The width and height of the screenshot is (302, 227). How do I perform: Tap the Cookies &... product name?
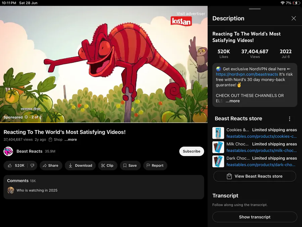(x=238, y=130)
